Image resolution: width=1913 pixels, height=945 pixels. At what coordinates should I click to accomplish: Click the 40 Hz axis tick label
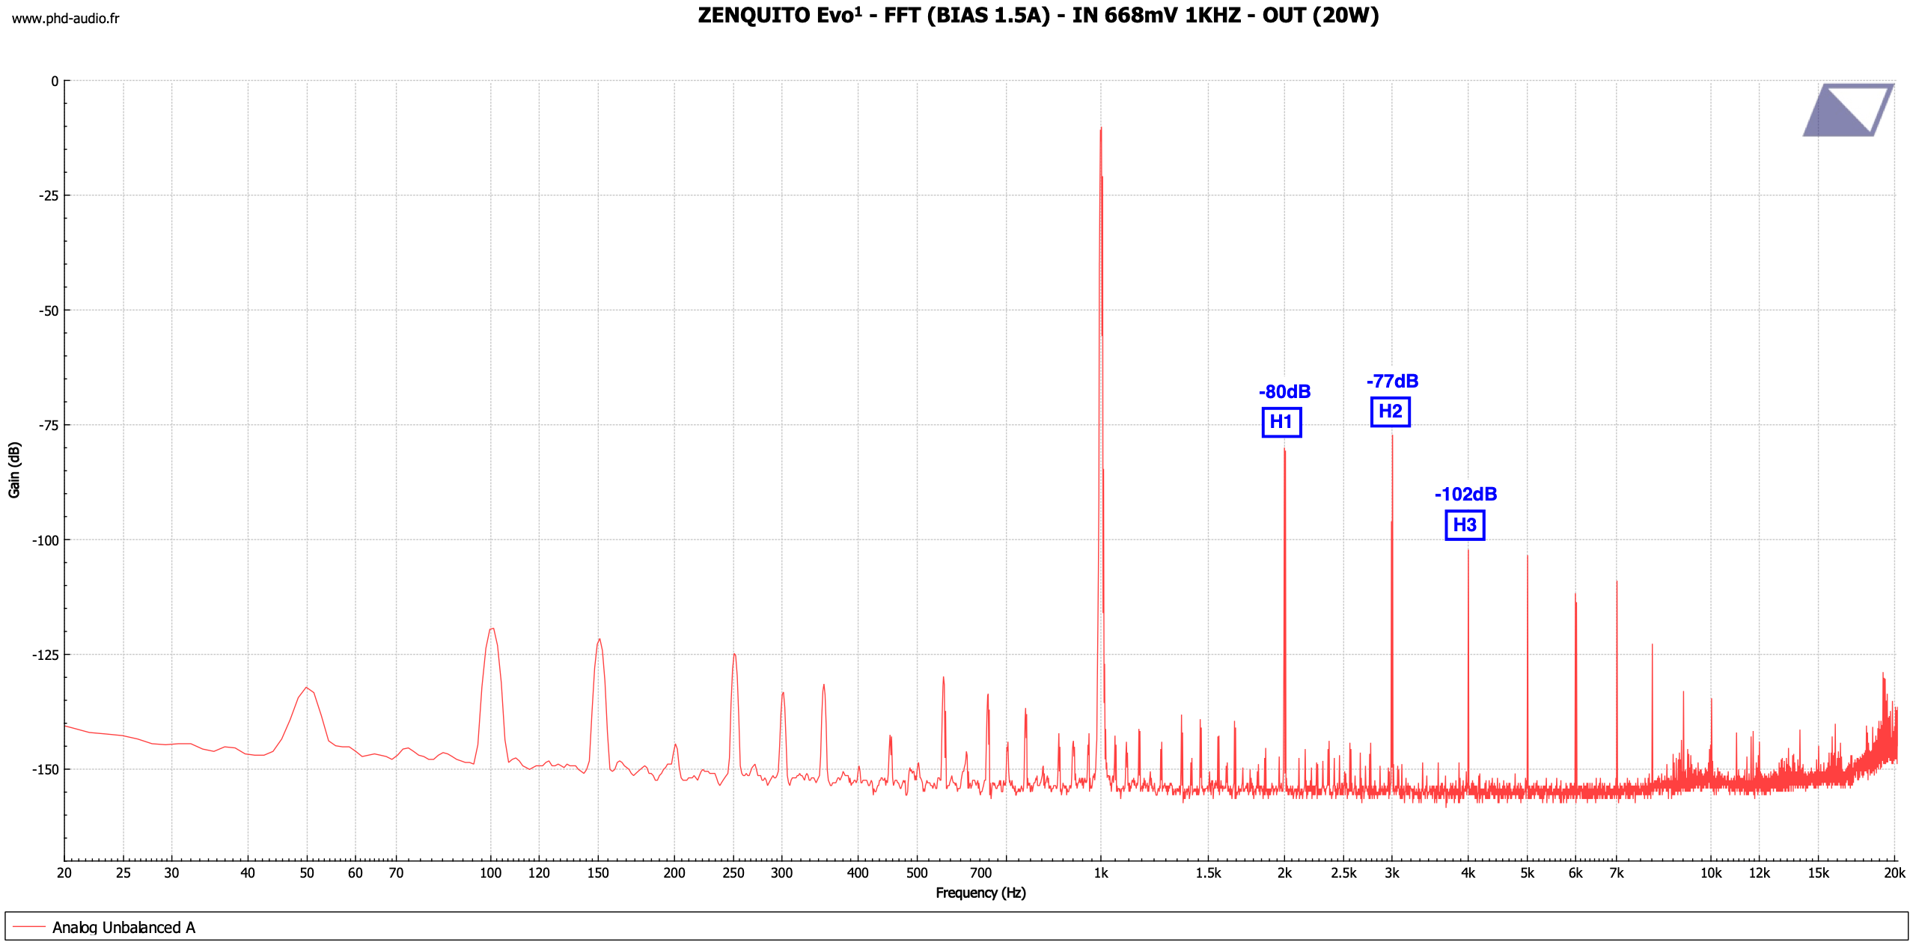[x=248, y=873]
